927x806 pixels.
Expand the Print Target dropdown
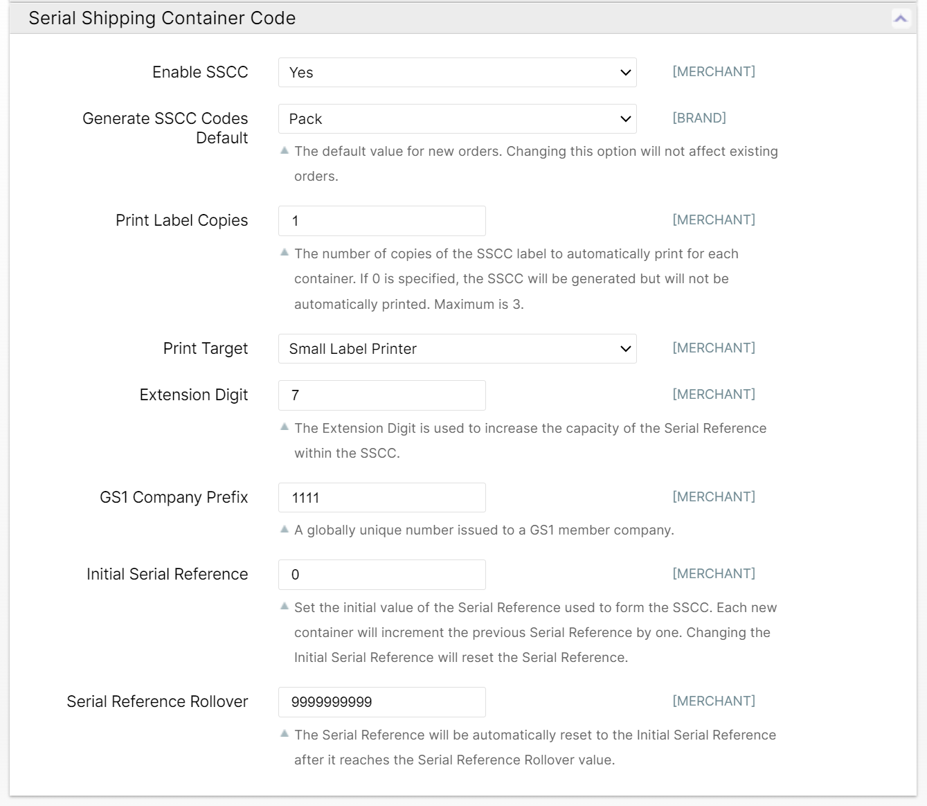point(457,349)
